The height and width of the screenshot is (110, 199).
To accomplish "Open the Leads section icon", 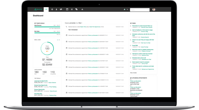I will click(x=52, y=9).
